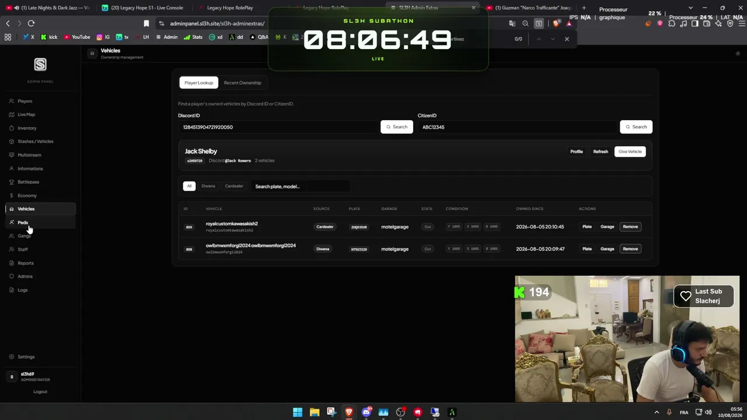Click zoom out magnifier in address bar
The height and width of the screenshot is (420, 747).
[525, 23]
